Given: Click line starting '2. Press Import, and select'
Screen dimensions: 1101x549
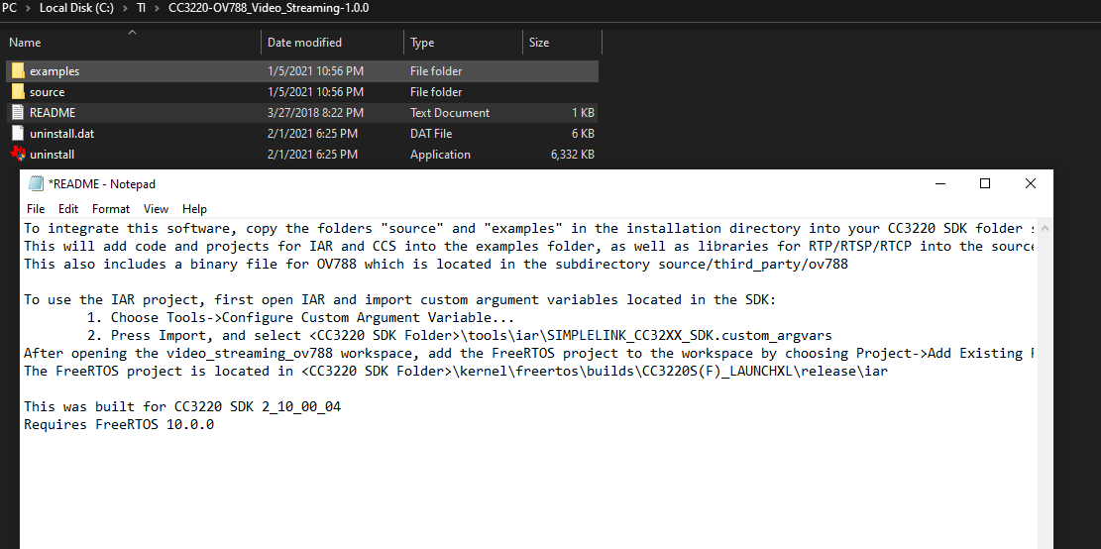Looking at the screenshot, I should [x=459, y=335].
